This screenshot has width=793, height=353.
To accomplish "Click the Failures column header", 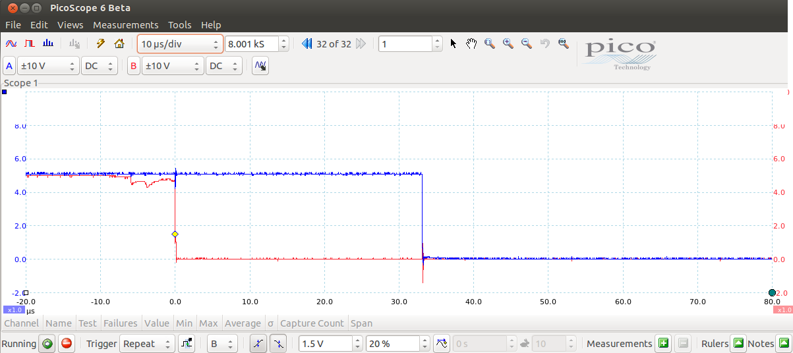I will tap(121, 323).
